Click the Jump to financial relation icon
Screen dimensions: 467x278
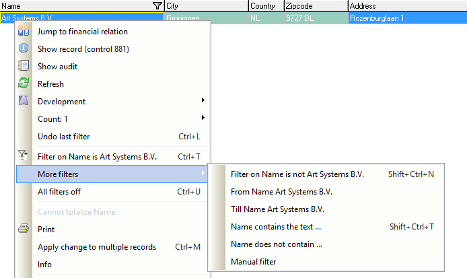tap(24, 31)
